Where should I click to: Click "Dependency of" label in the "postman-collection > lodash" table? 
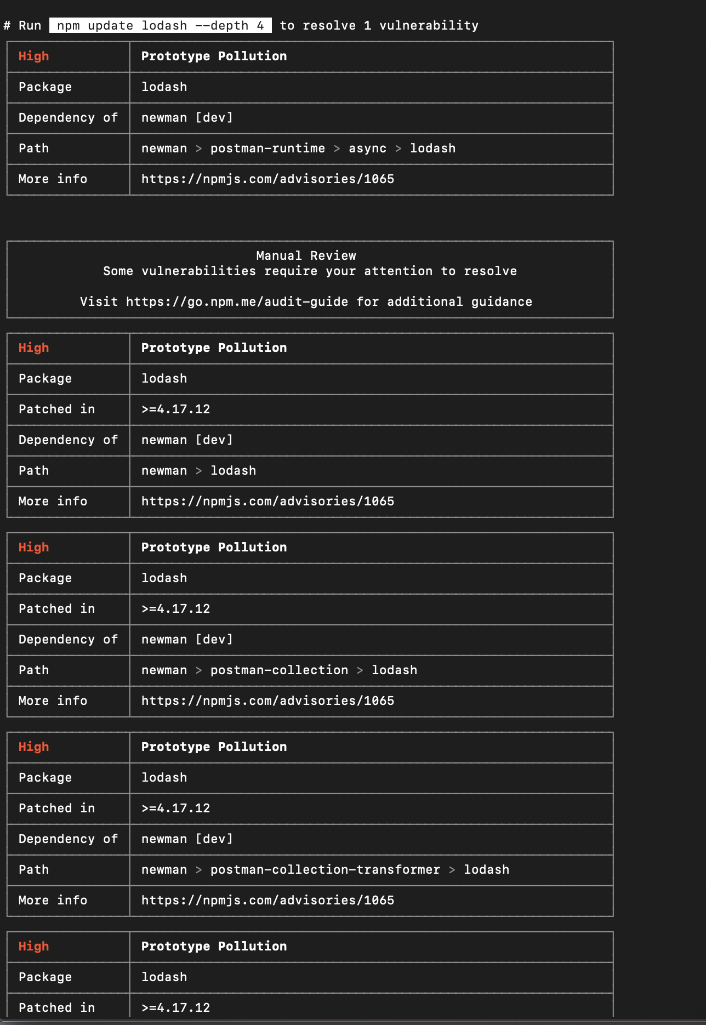point(68,640)
